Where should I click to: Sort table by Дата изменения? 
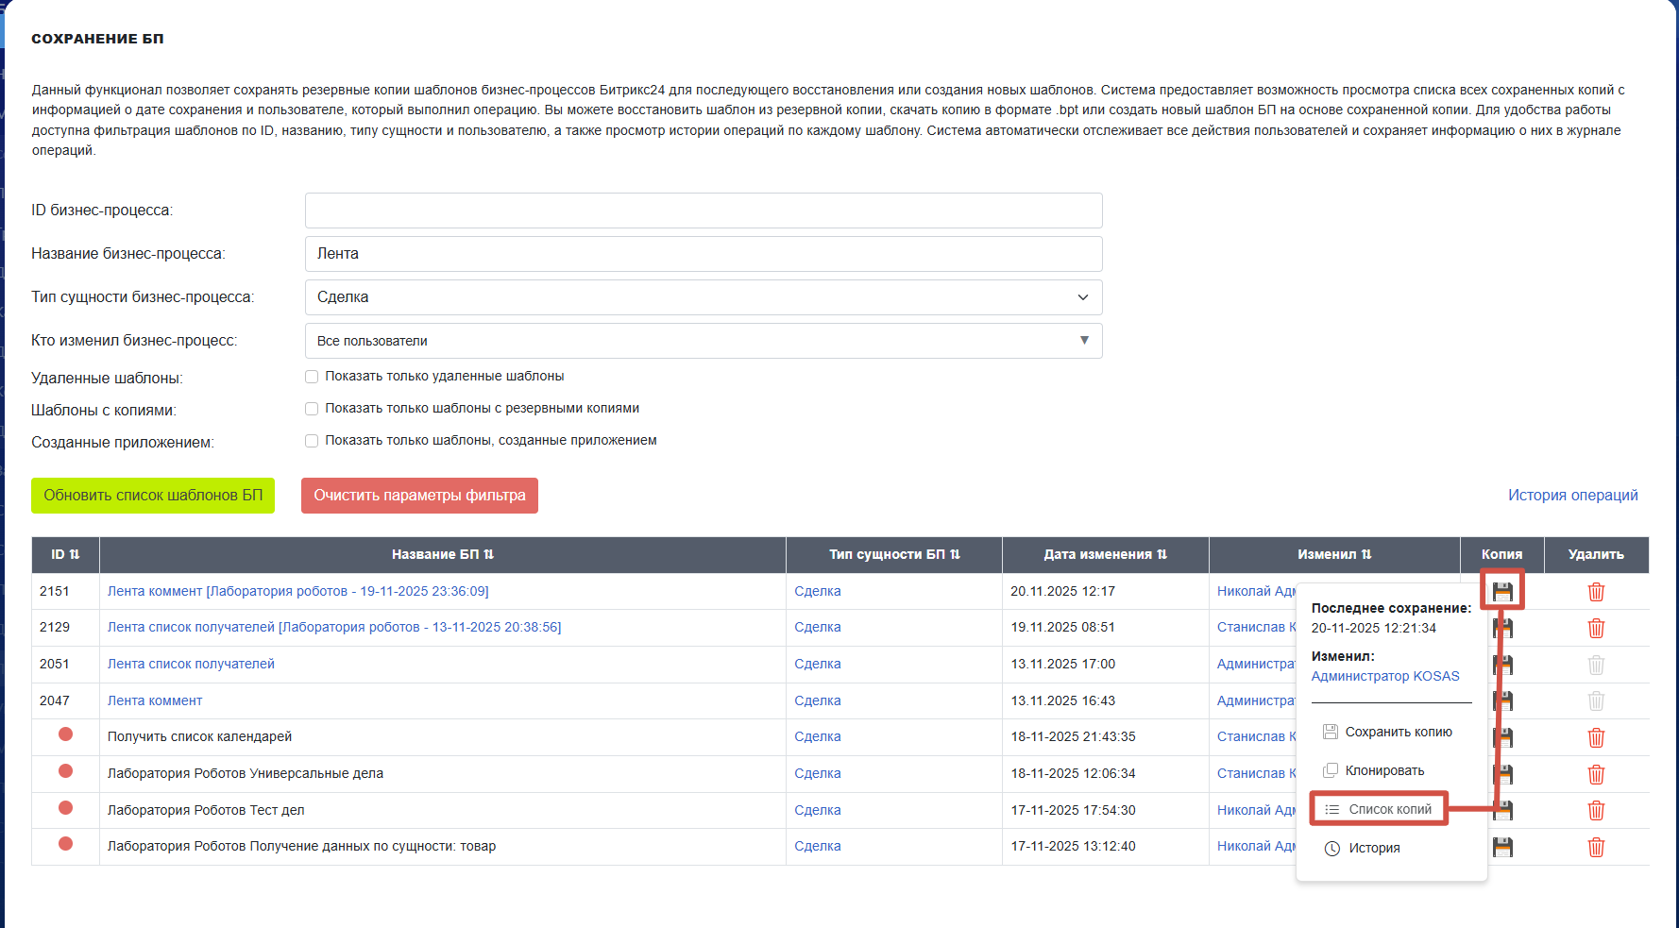[x=1105, y=555]
